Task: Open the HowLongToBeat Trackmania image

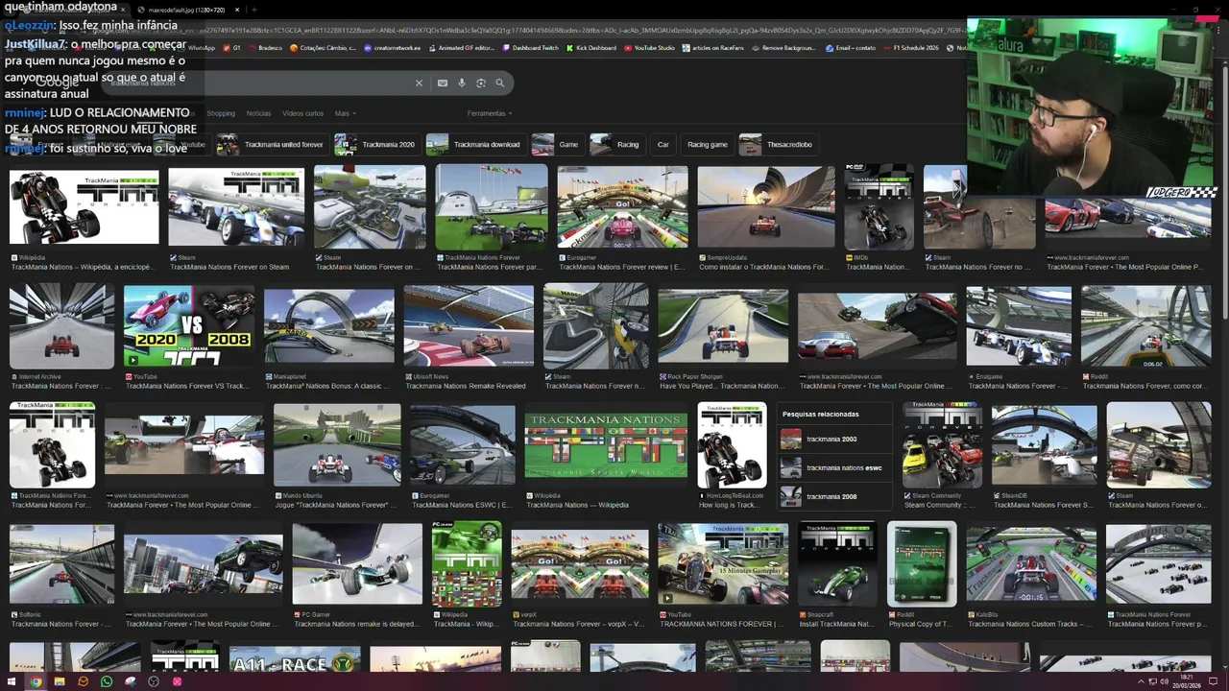Action: (732, 445)
